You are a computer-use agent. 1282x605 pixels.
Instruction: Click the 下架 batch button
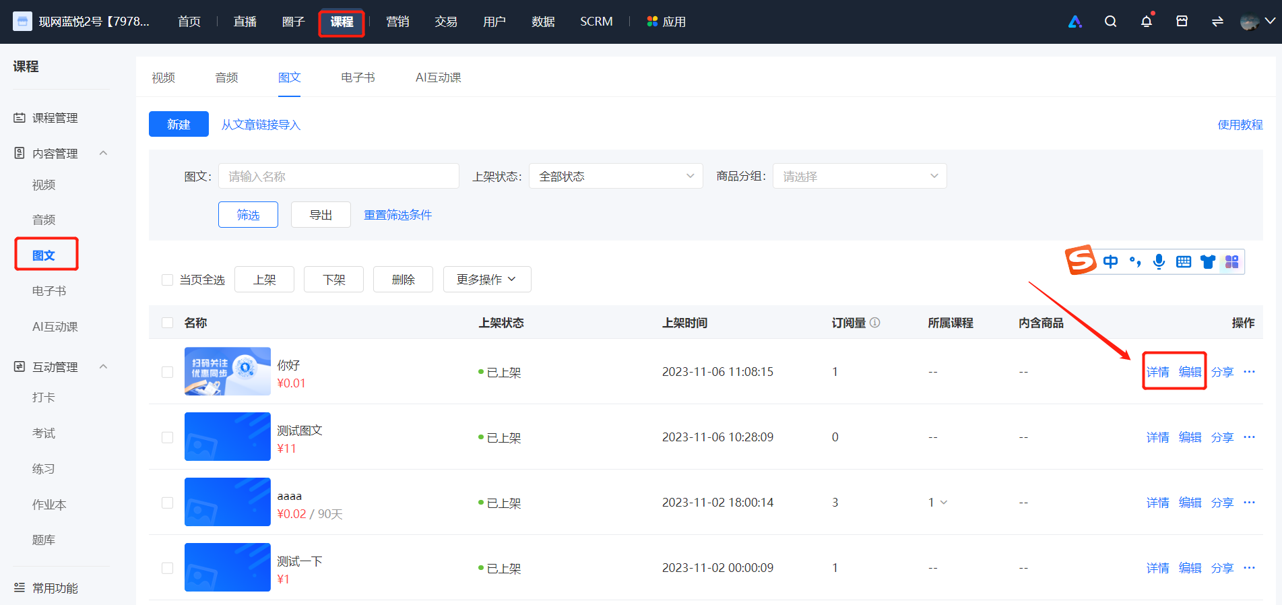(333, 280)
